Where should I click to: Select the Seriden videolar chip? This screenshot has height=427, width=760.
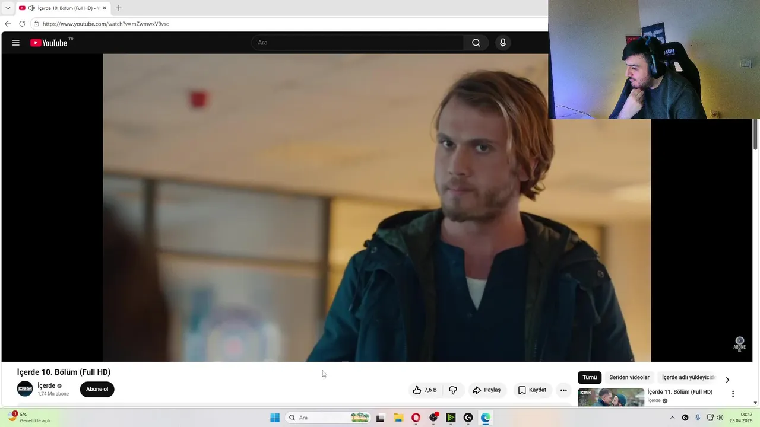click(629, 377)
